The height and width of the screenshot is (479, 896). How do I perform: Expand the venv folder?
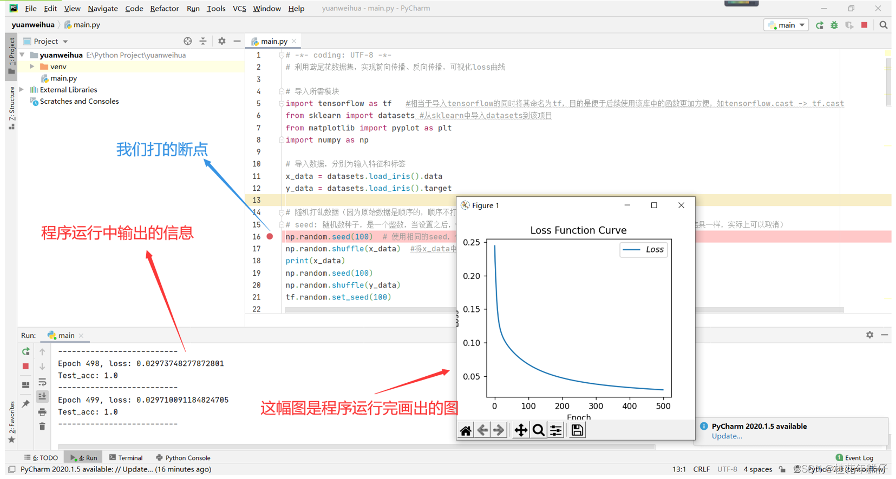coord(32,66)
